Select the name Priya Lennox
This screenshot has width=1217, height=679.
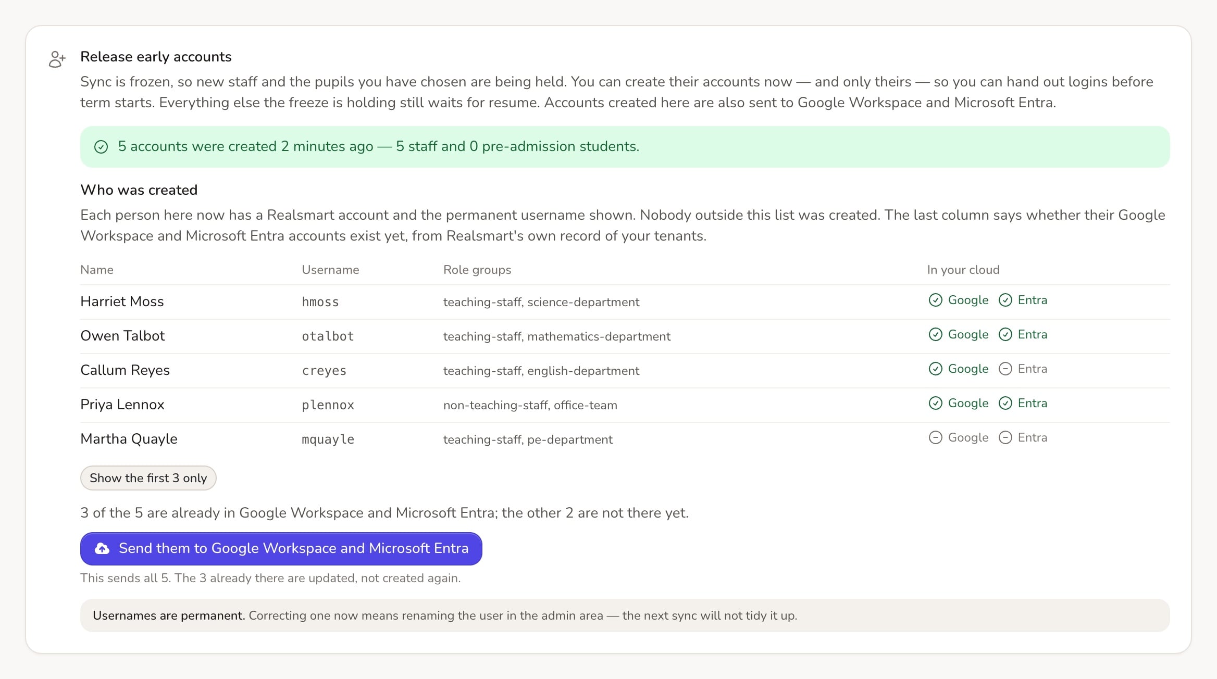pos(122,405)
